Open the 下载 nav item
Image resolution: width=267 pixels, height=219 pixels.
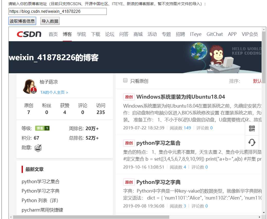pos(95,34)
